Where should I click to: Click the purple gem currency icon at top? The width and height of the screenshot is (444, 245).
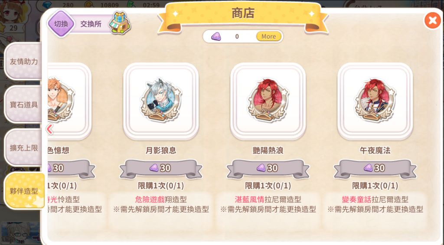216,36
